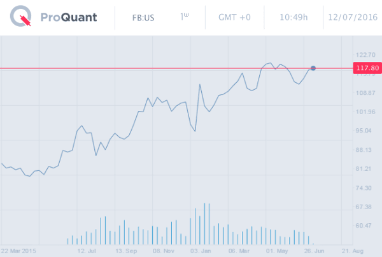Click the 22 Mar 2015 start date label

(19, 251)
